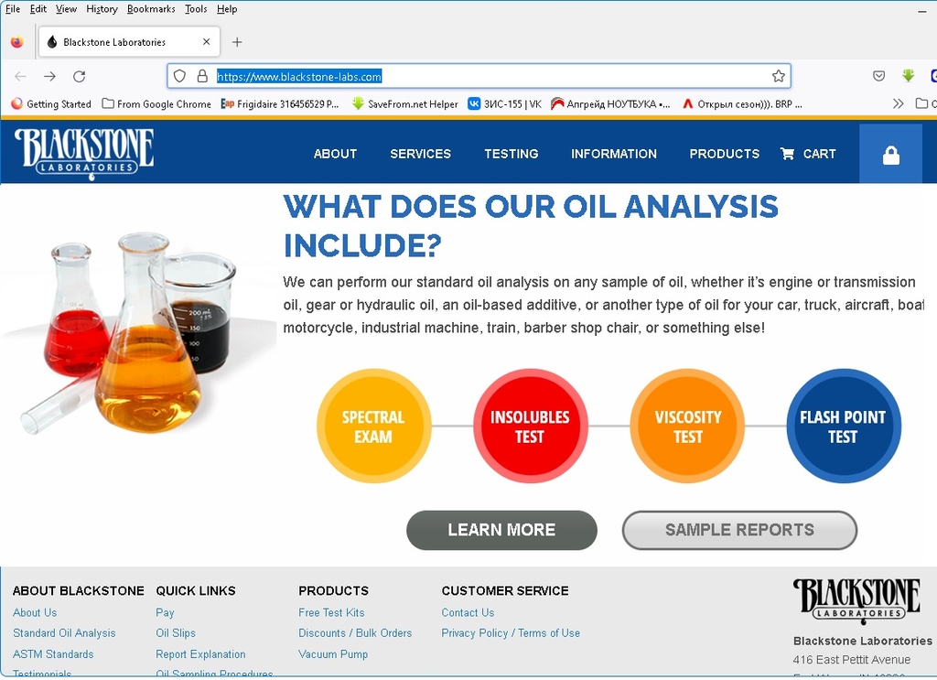937x680 pixels.
Task: Click the Blackstone Laboratories header logo
Action: click(83, 154)
